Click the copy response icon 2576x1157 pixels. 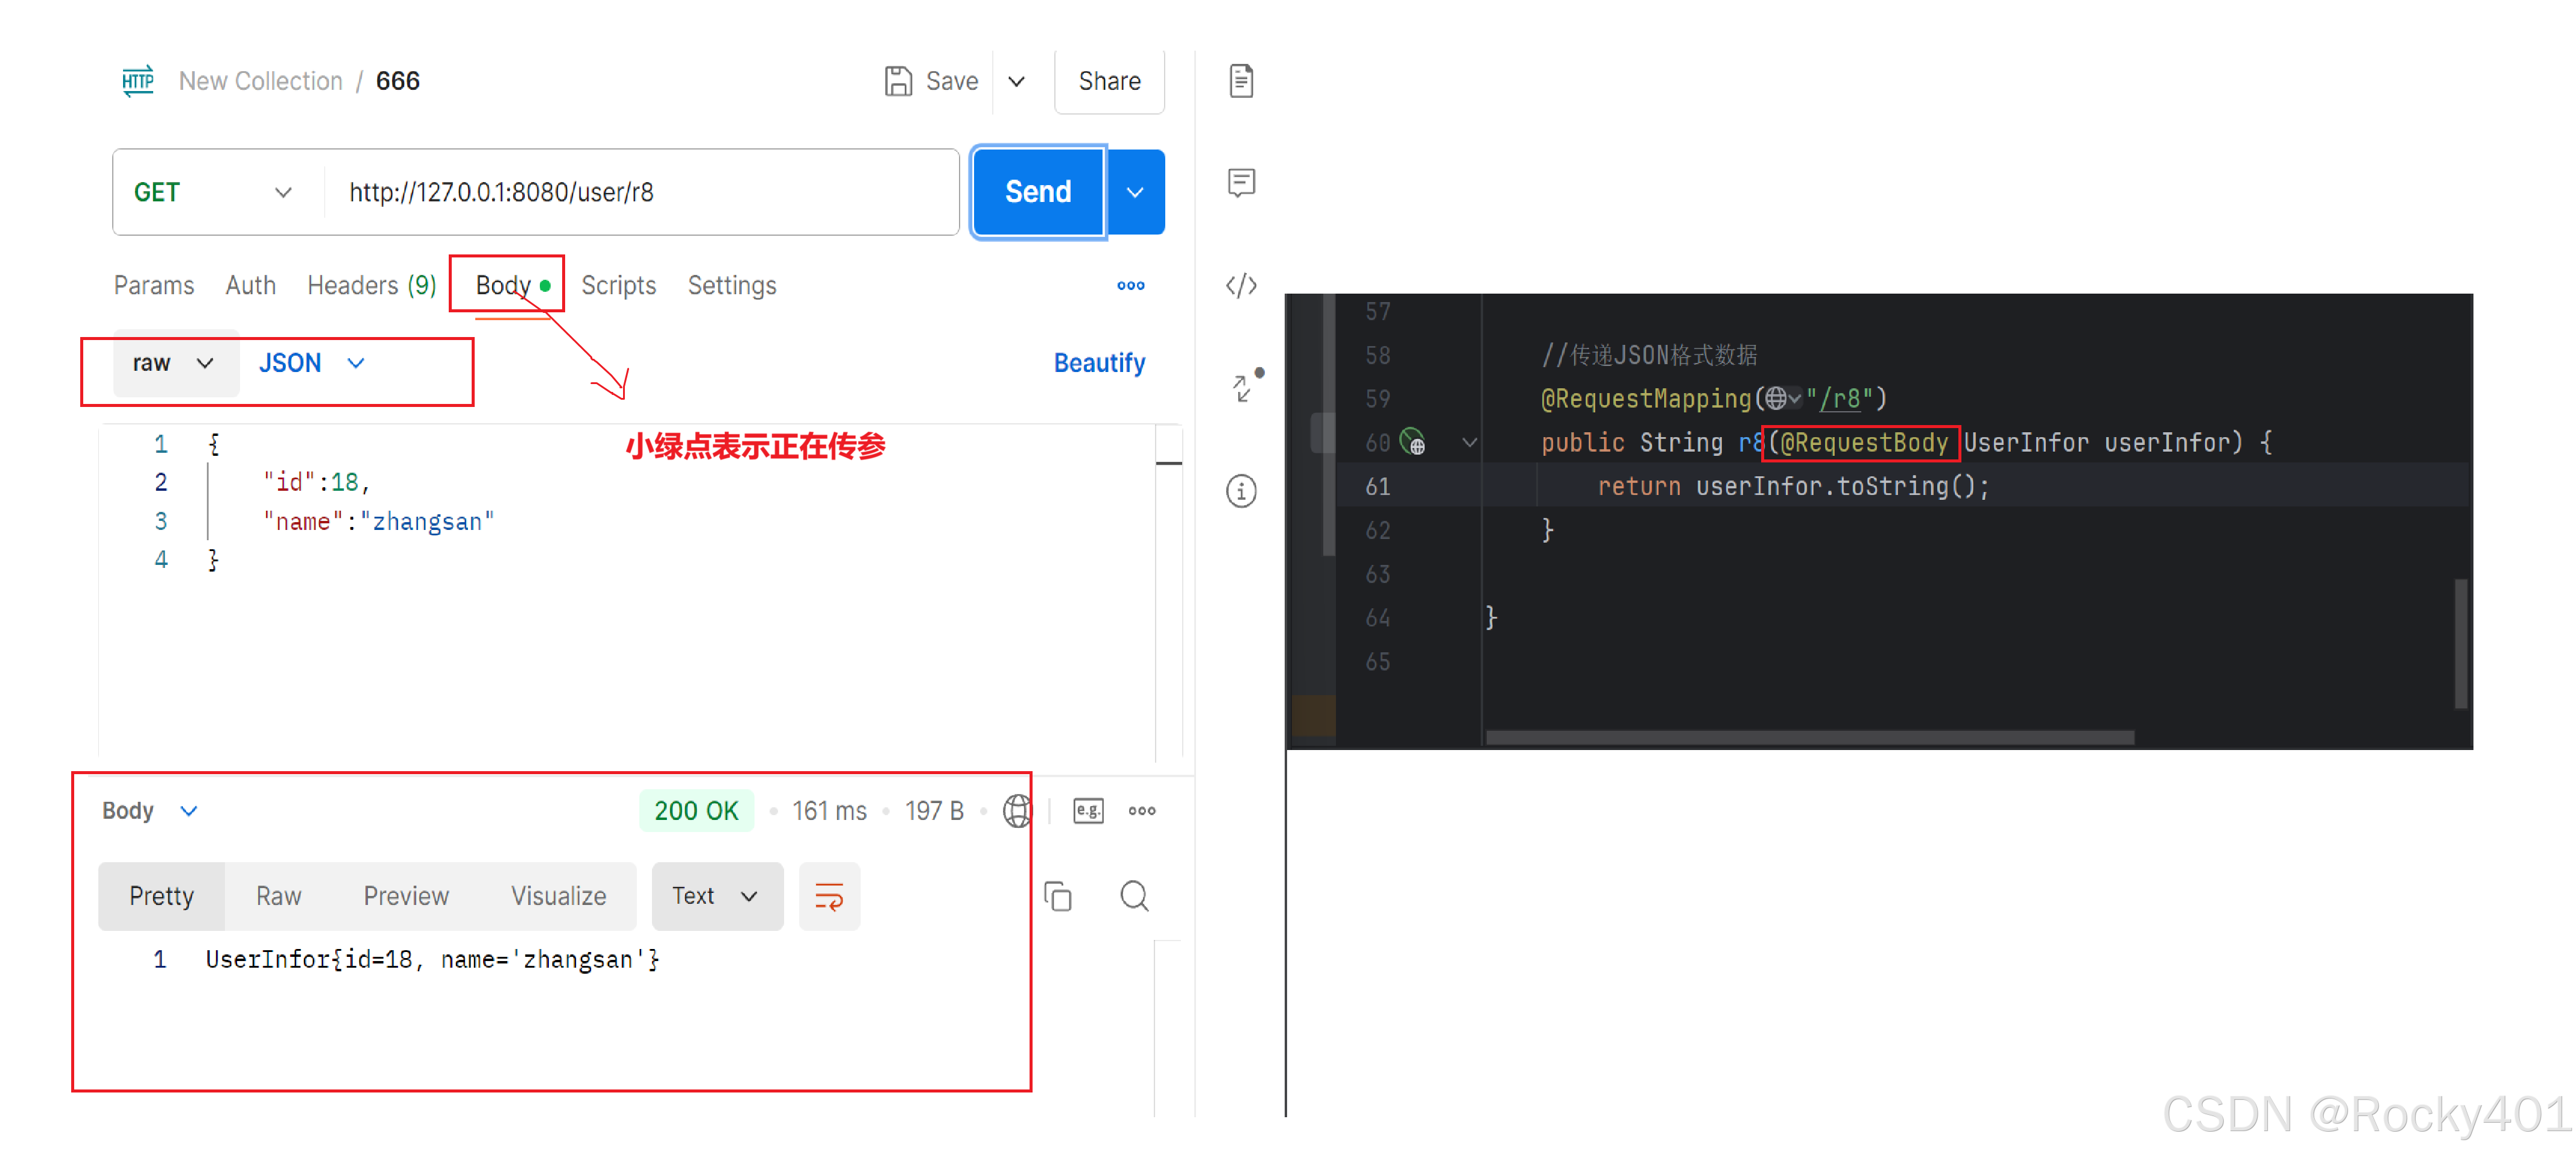pyautogui.click(x=1057, y=896)
